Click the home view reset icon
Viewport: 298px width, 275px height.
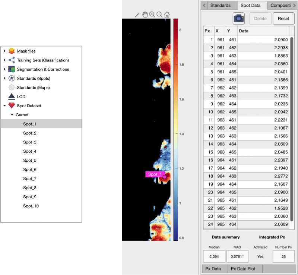click(167, 15)
